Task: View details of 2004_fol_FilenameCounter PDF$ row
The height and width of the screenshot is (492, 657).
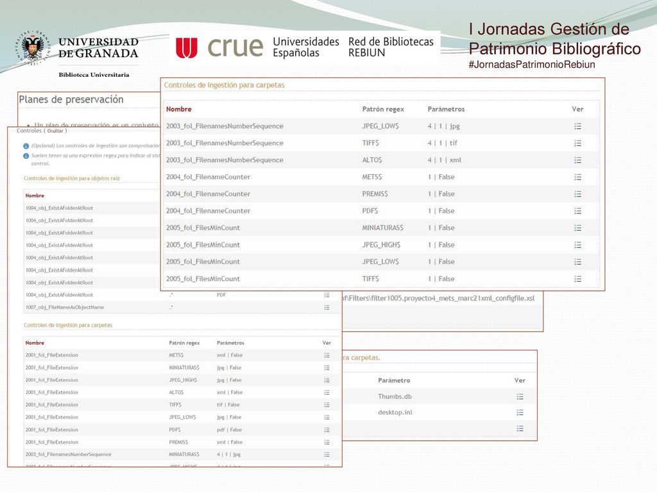Action: (577, 211)
